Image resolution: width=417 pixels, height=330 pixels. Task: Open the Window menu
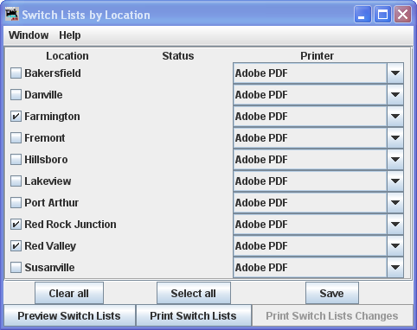(29, 35)
